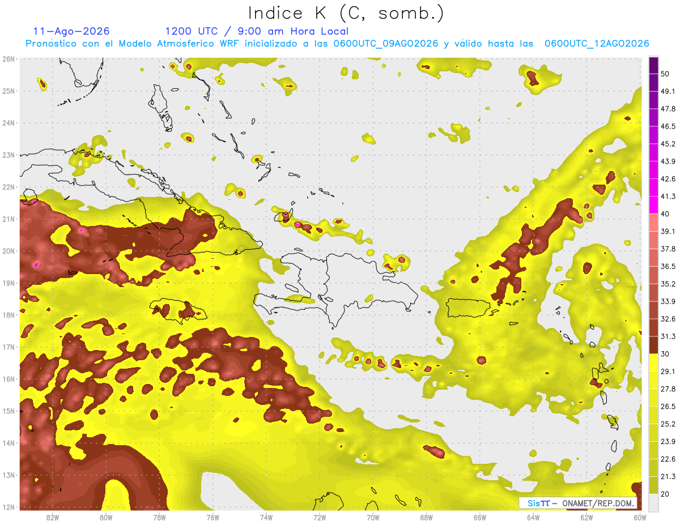Screen dimensions: 680x525
Task: Click the "72W" longitude axis label
Action: coord(320,517)
